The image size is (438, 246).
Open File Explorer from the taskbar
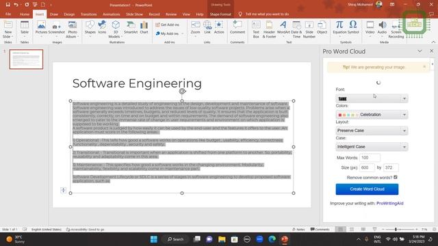tap(222, 239)
